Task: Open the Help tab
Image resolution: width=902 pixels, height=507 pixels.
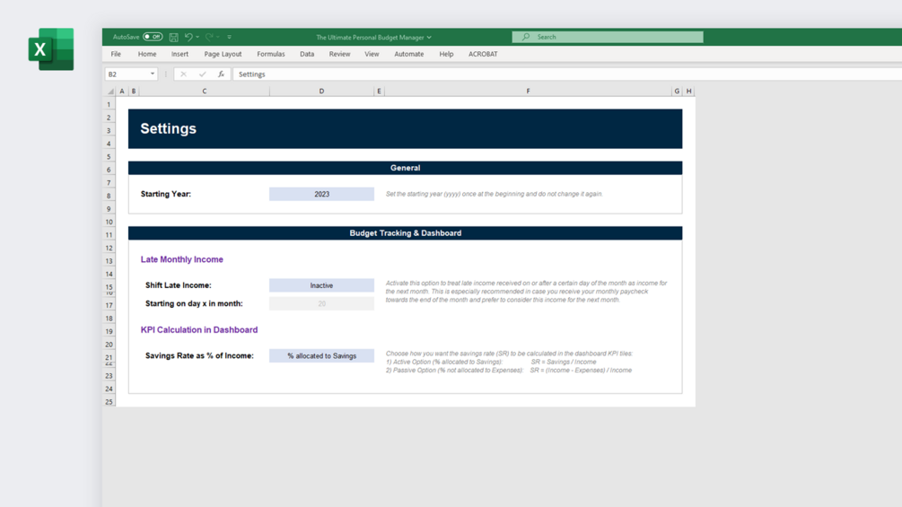Action: pos(446,54)
